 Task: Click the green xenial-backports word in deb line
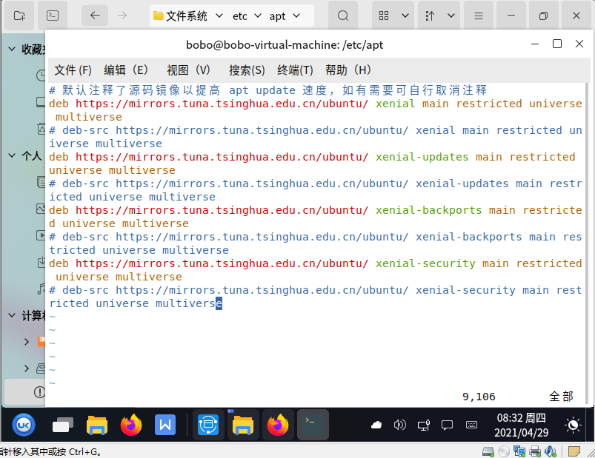coord(429,210)
